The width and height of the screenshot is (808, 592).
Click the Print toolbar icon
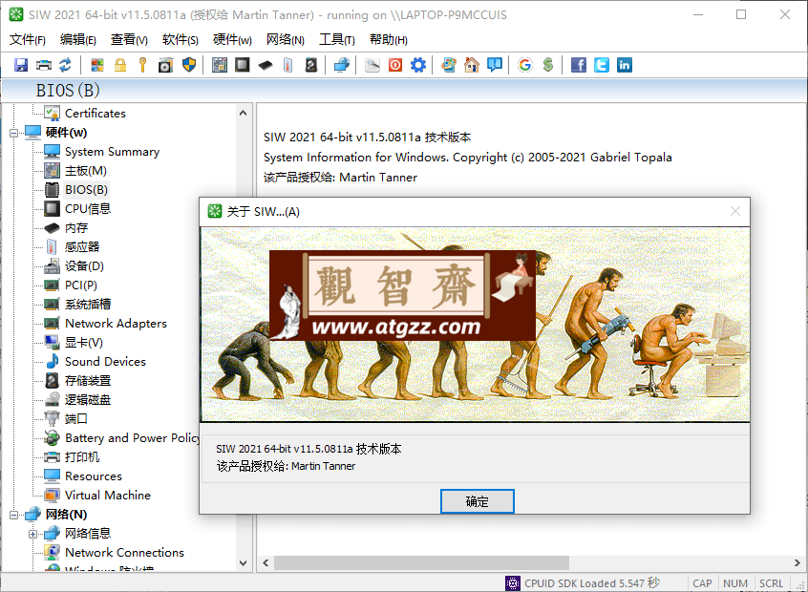point(44,65)
